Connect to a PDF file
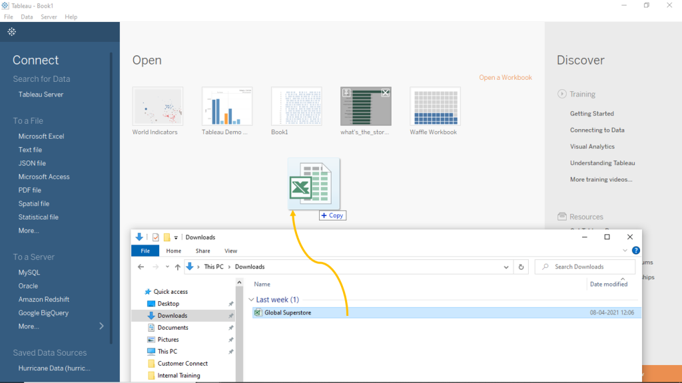Viewport: 682px width, 383px height. tap(29, 190)
